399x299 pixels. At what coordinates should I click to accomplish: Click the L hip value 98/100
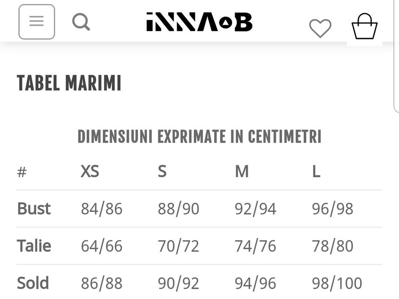click(x=337, y=283)
